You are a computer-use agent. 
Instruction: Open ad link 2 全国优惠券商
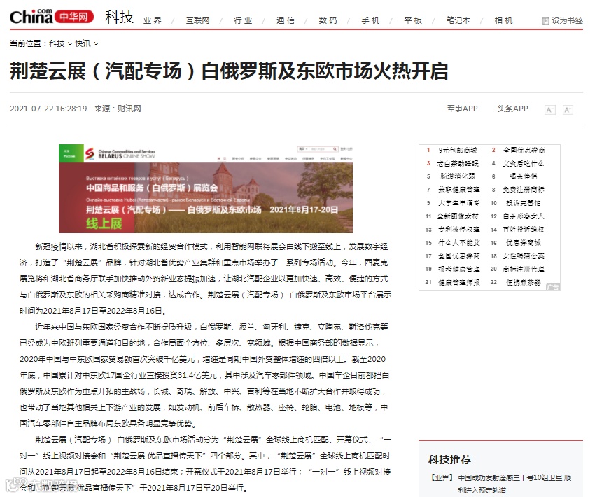[x=524, y=150]
